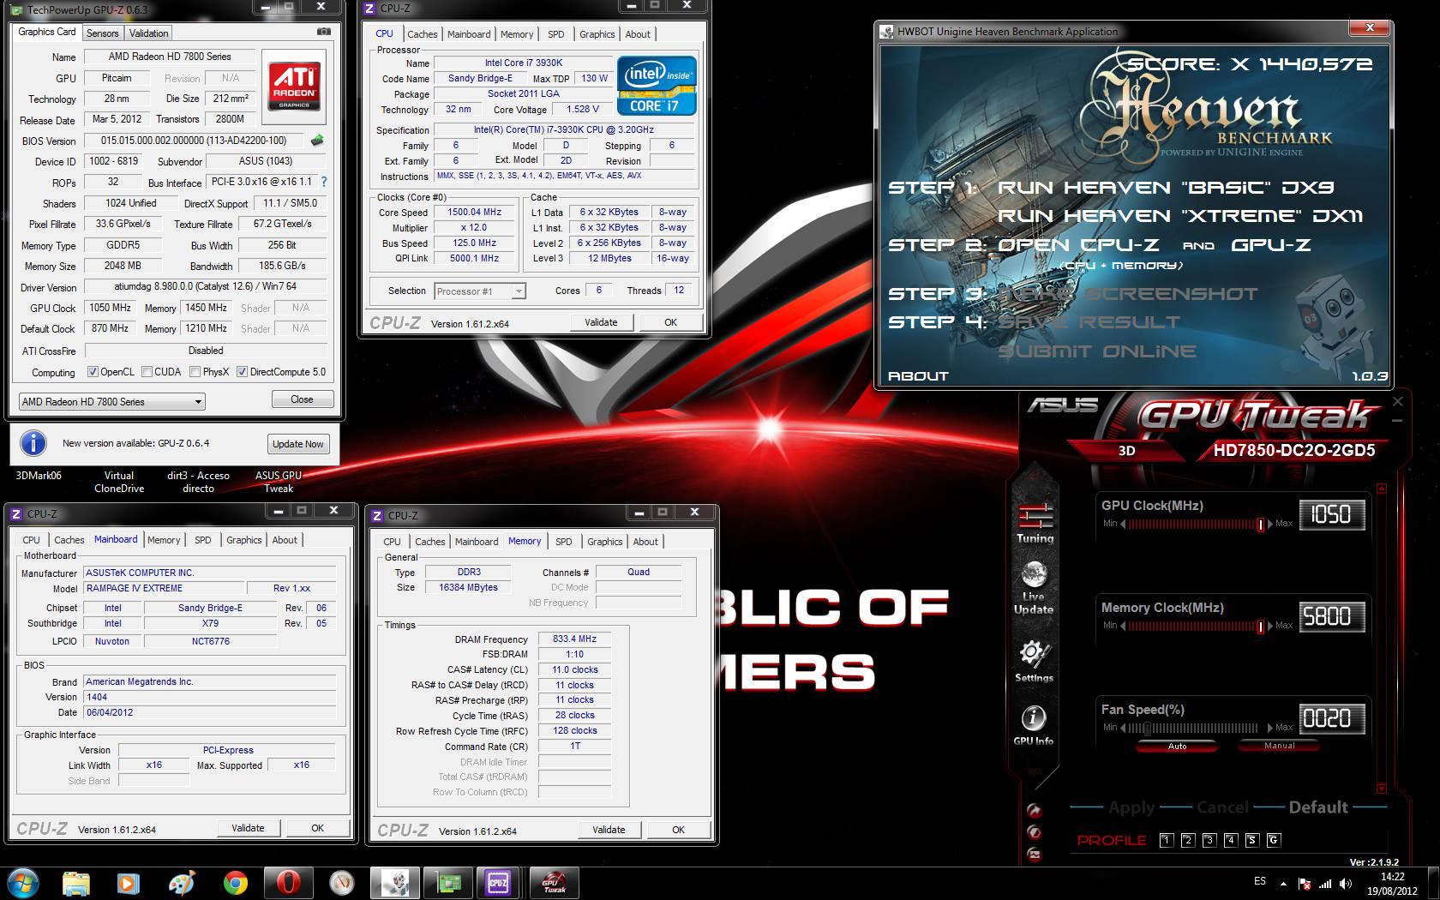Click OK in CPU-Z Mainboard window

(317, 828)
